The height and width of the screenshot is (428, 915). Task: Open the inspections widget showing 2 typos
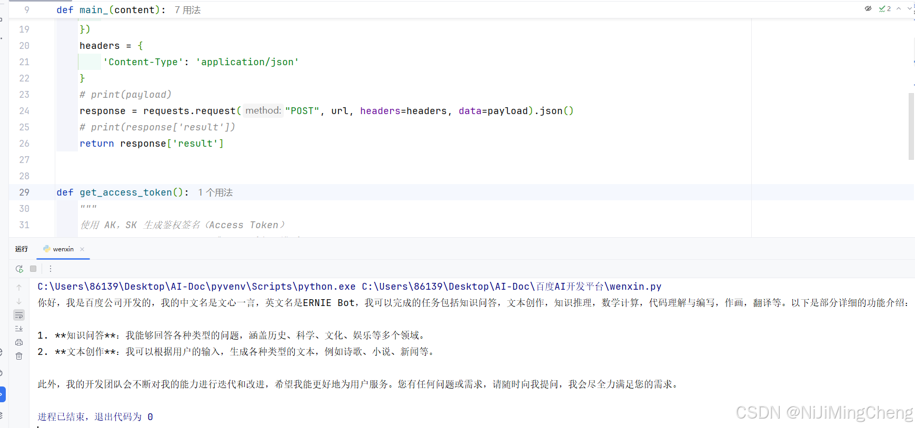tap(885, 8)
